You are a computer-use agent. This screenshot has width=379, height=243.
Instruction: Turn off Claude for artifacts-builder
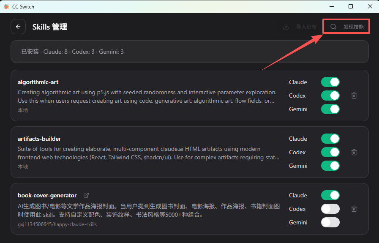330,139
